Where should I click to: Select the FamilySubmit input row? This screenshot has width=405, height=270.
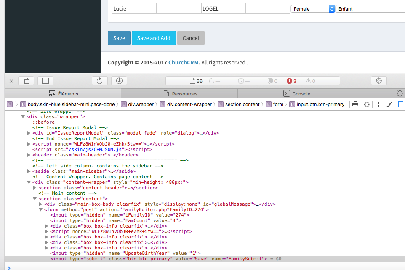pyautogui.click(x=205, y=259)
